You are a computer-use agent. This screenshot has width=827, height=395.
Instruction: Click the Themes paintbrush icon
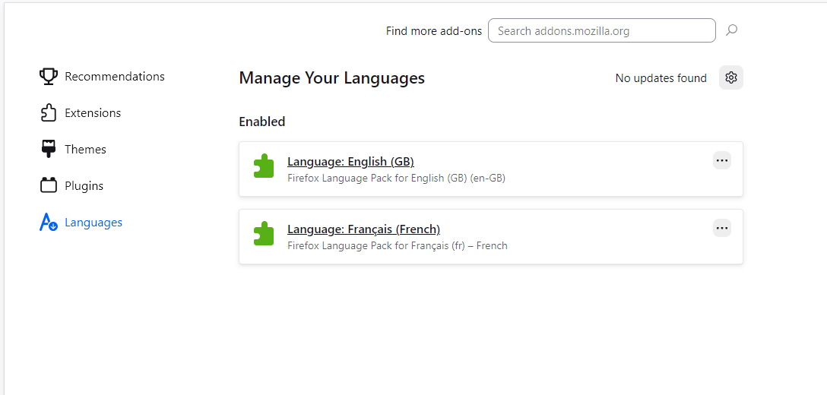click(49, 149)
